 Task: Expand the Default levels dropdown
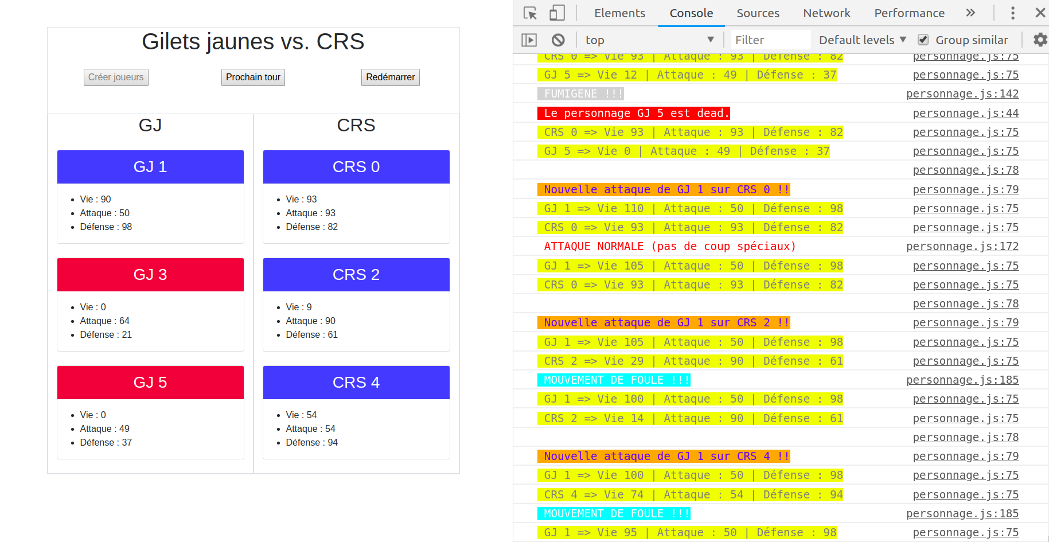(862, 40)
